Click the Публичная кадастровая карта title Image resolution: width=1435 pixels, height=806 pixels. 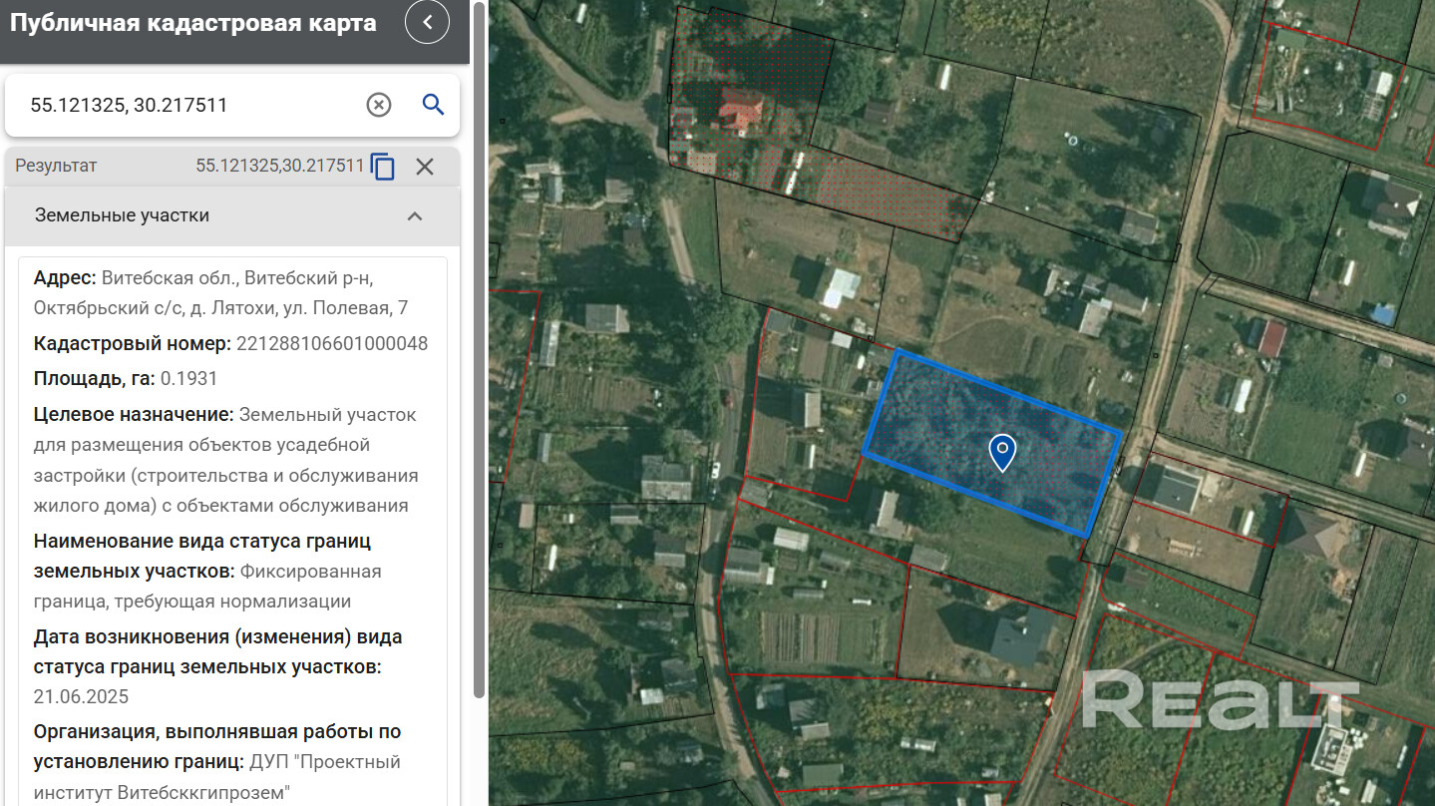(193, 24)
